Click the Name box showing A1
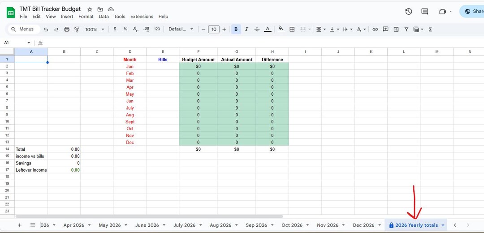484x233 pixels. (17, 43)
